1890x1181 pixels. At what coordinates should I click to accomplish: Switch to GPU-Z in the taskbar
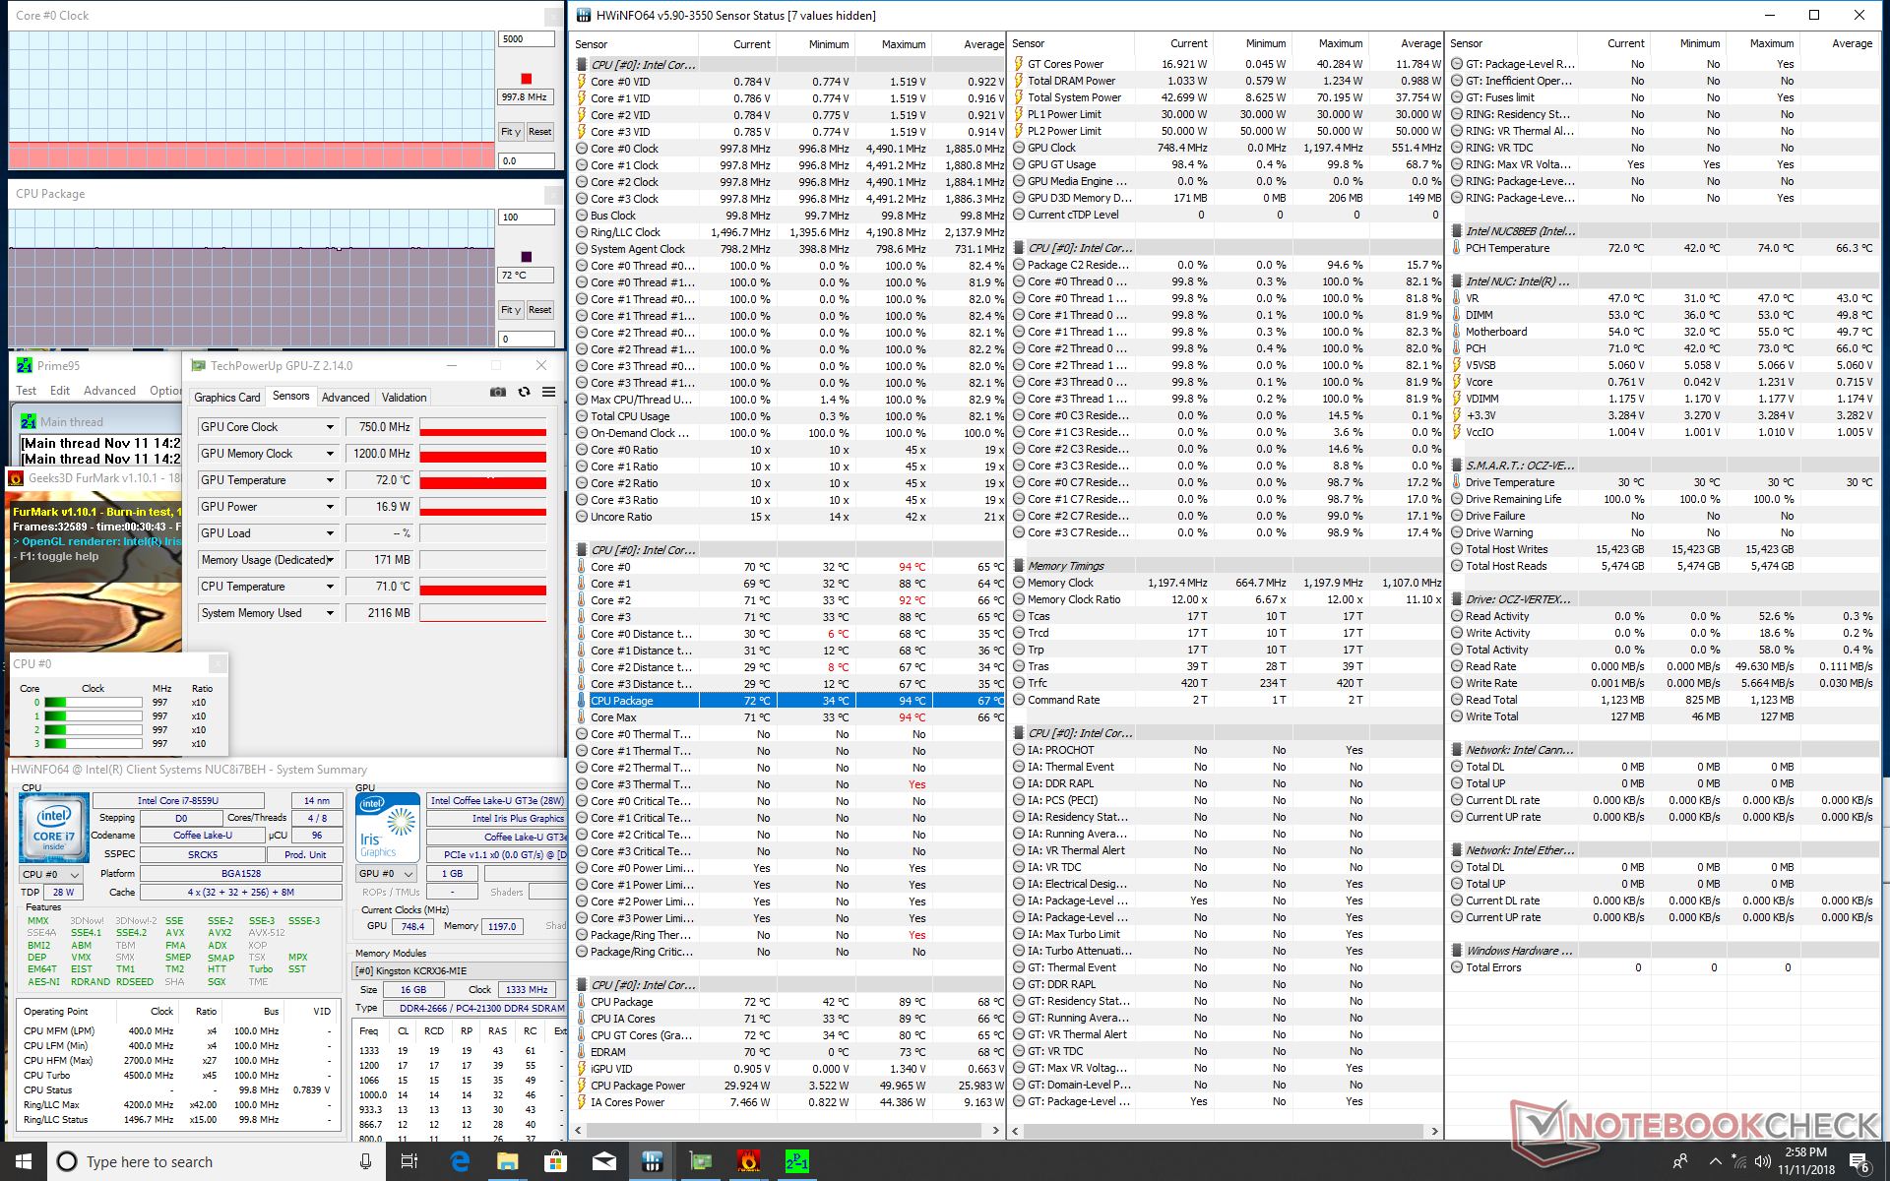(x=700, y=1161)
